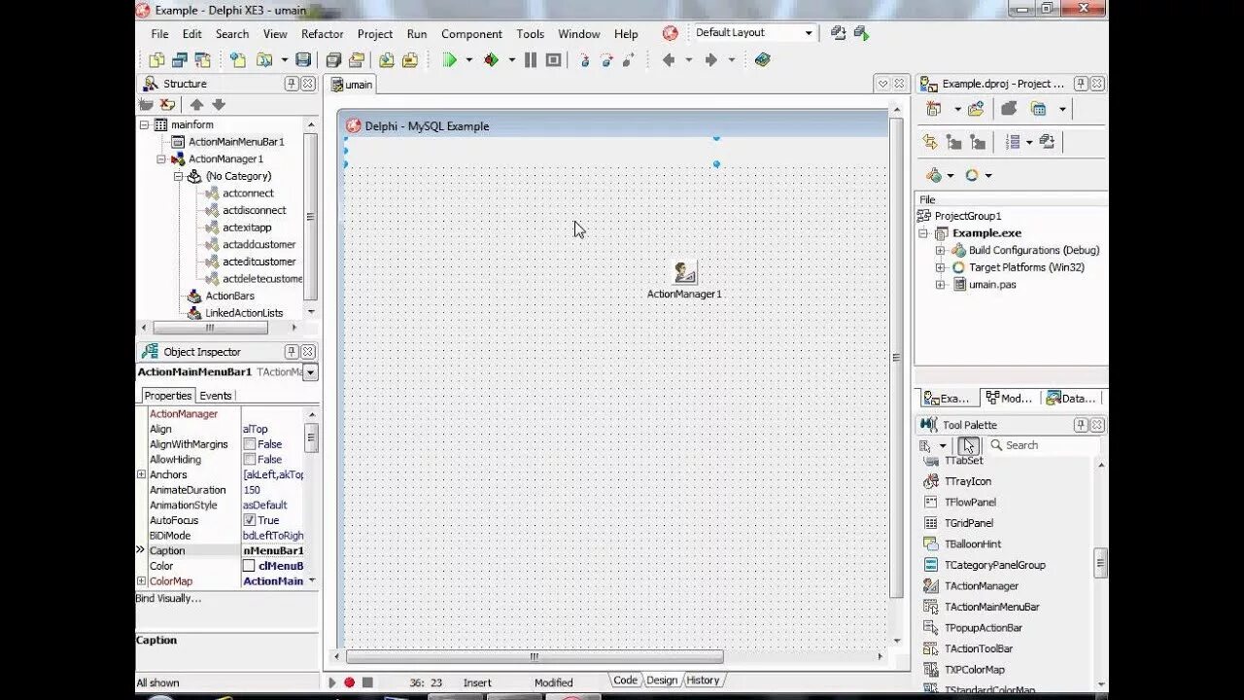
Task: Click the Sync arrows icon in Project Manager
Action: [930, 142]
